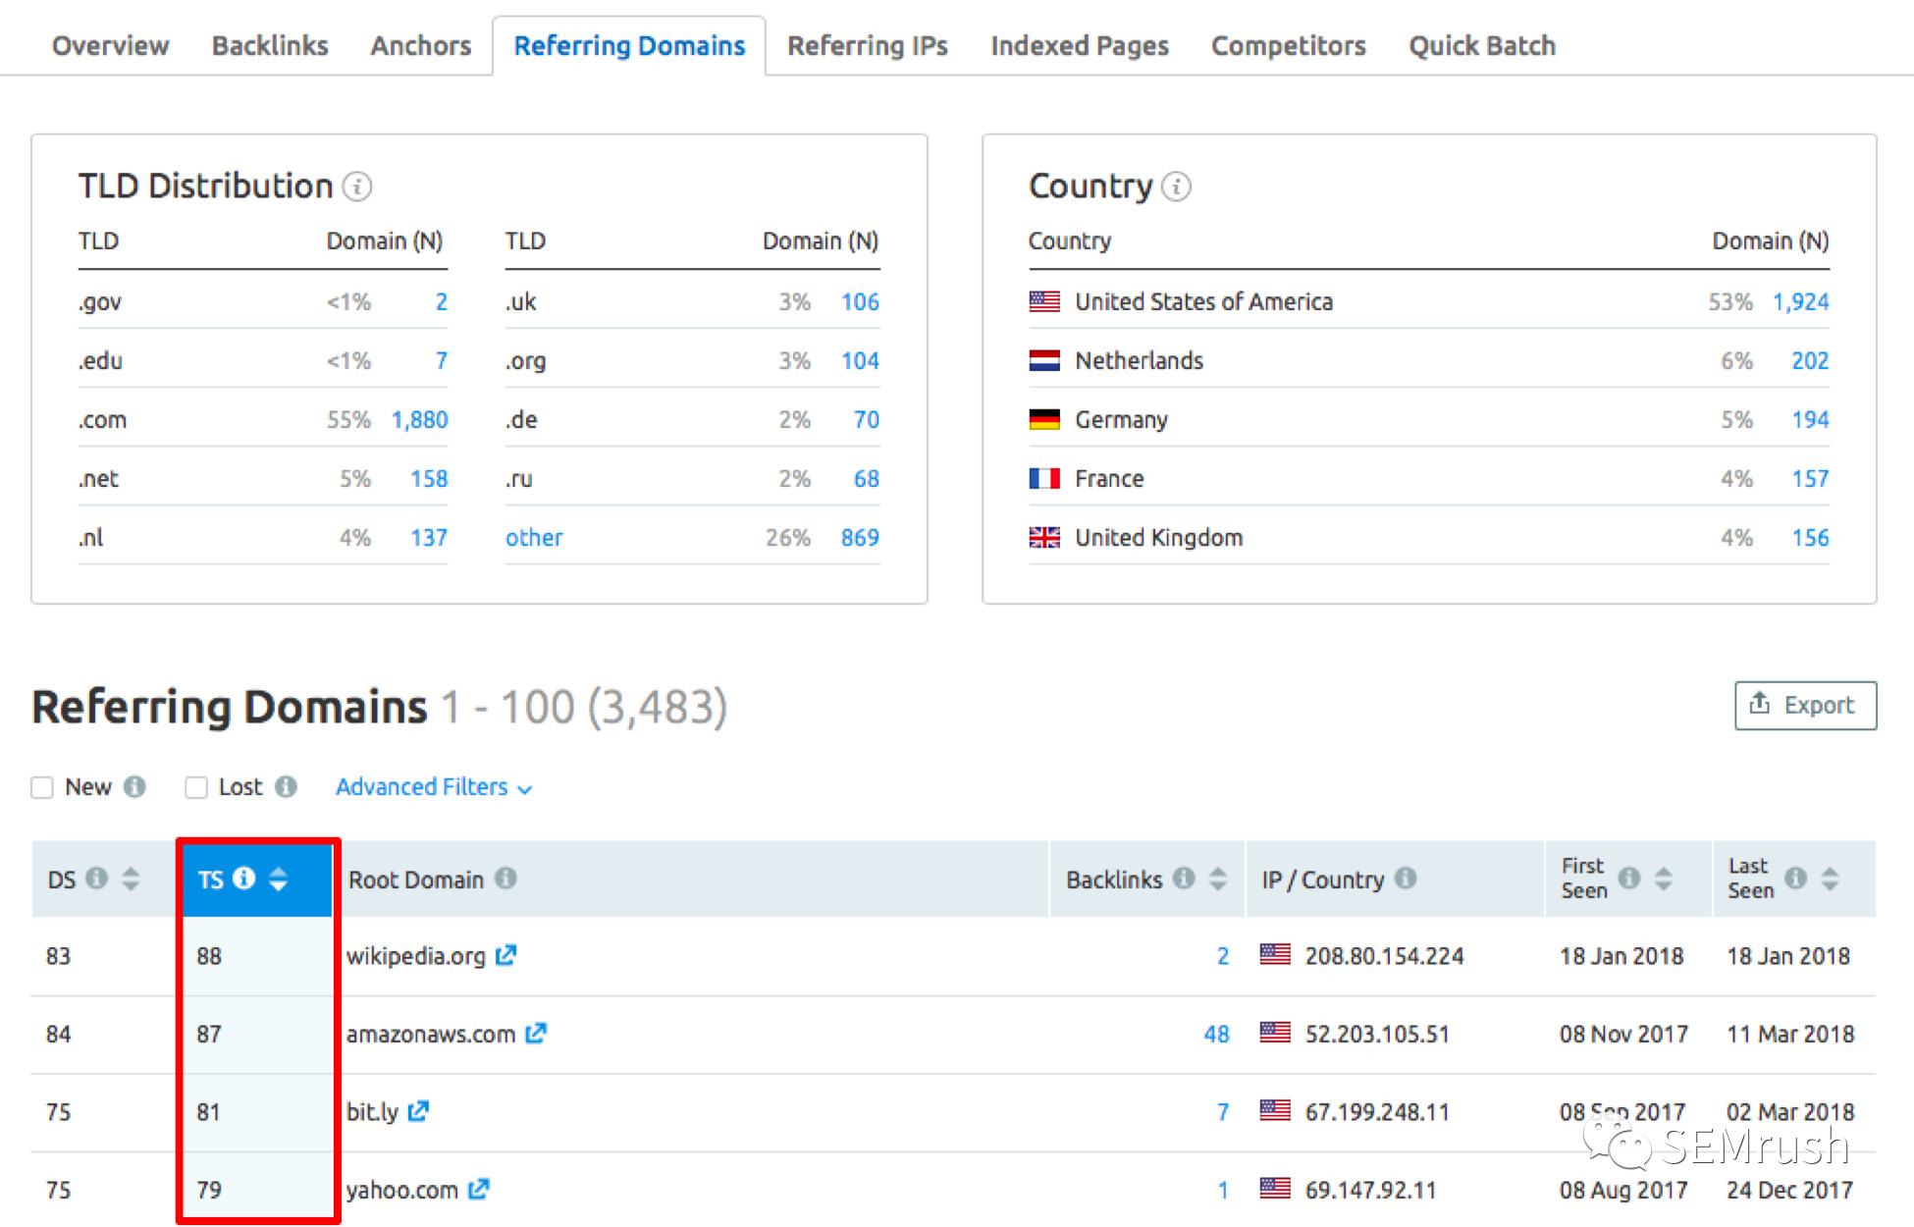Click yahoo.com backlinks count 1
1914x1227 pixels.
1223,1190
